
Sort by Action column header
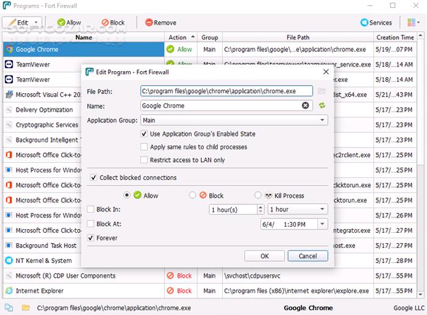[x=181, y=37]
